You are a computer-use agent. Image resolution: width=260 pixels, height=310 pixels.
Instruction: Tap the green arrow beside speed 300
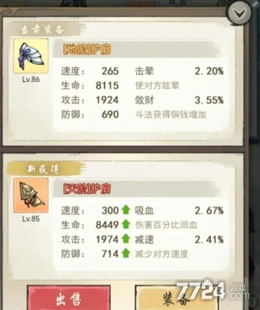pyautogui.click(x=126, y=210)
